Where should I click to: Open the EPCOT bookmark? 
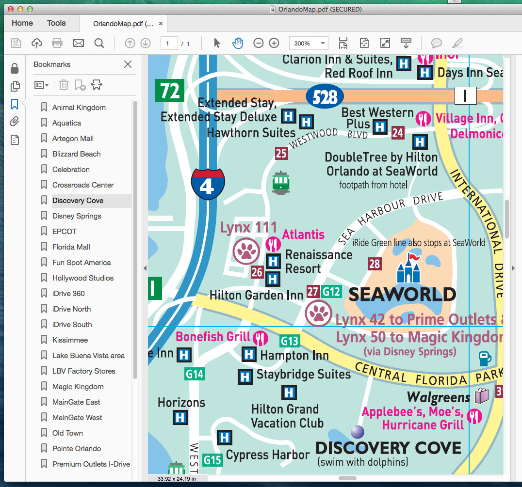pyautogui.click(x=64, y=231)
